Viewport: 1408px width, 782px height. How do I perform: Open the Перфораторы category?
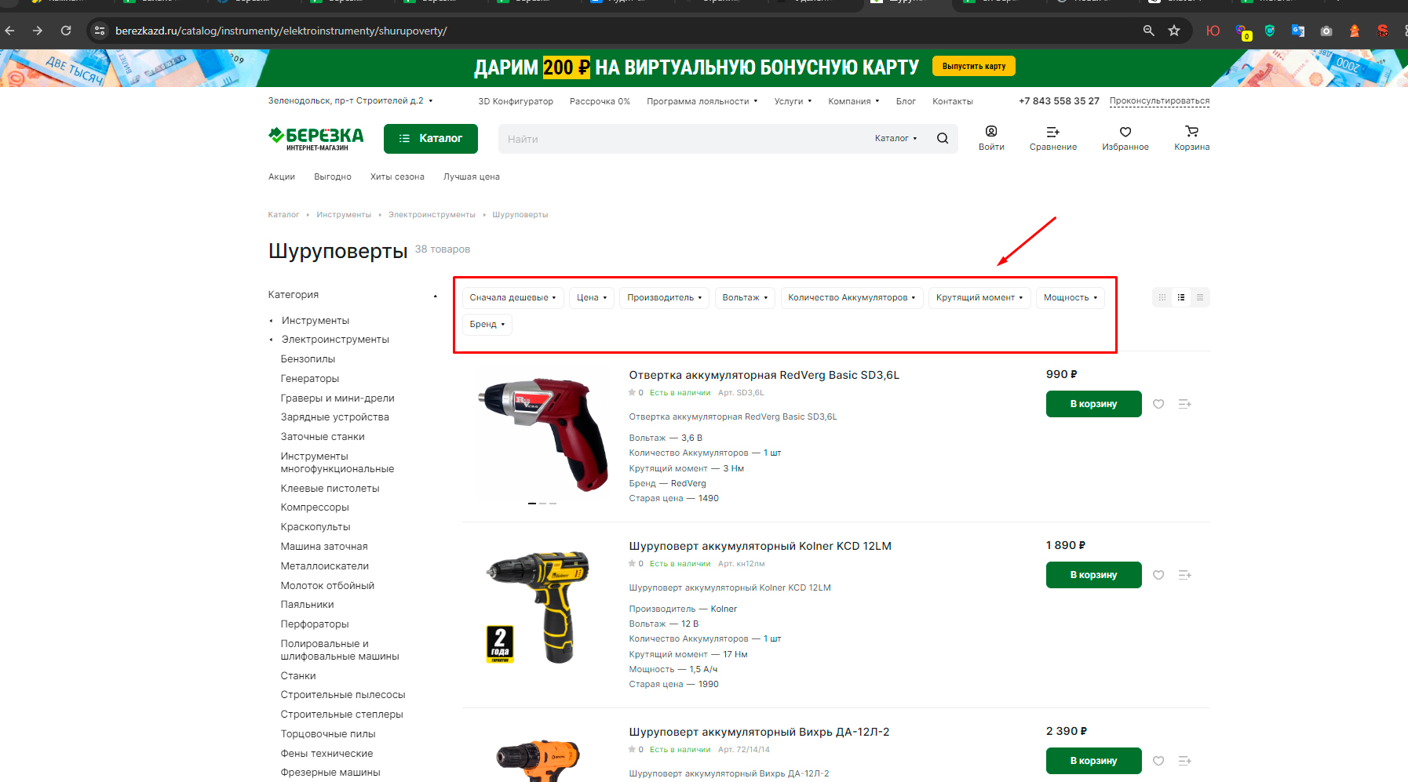coord(315,624)
